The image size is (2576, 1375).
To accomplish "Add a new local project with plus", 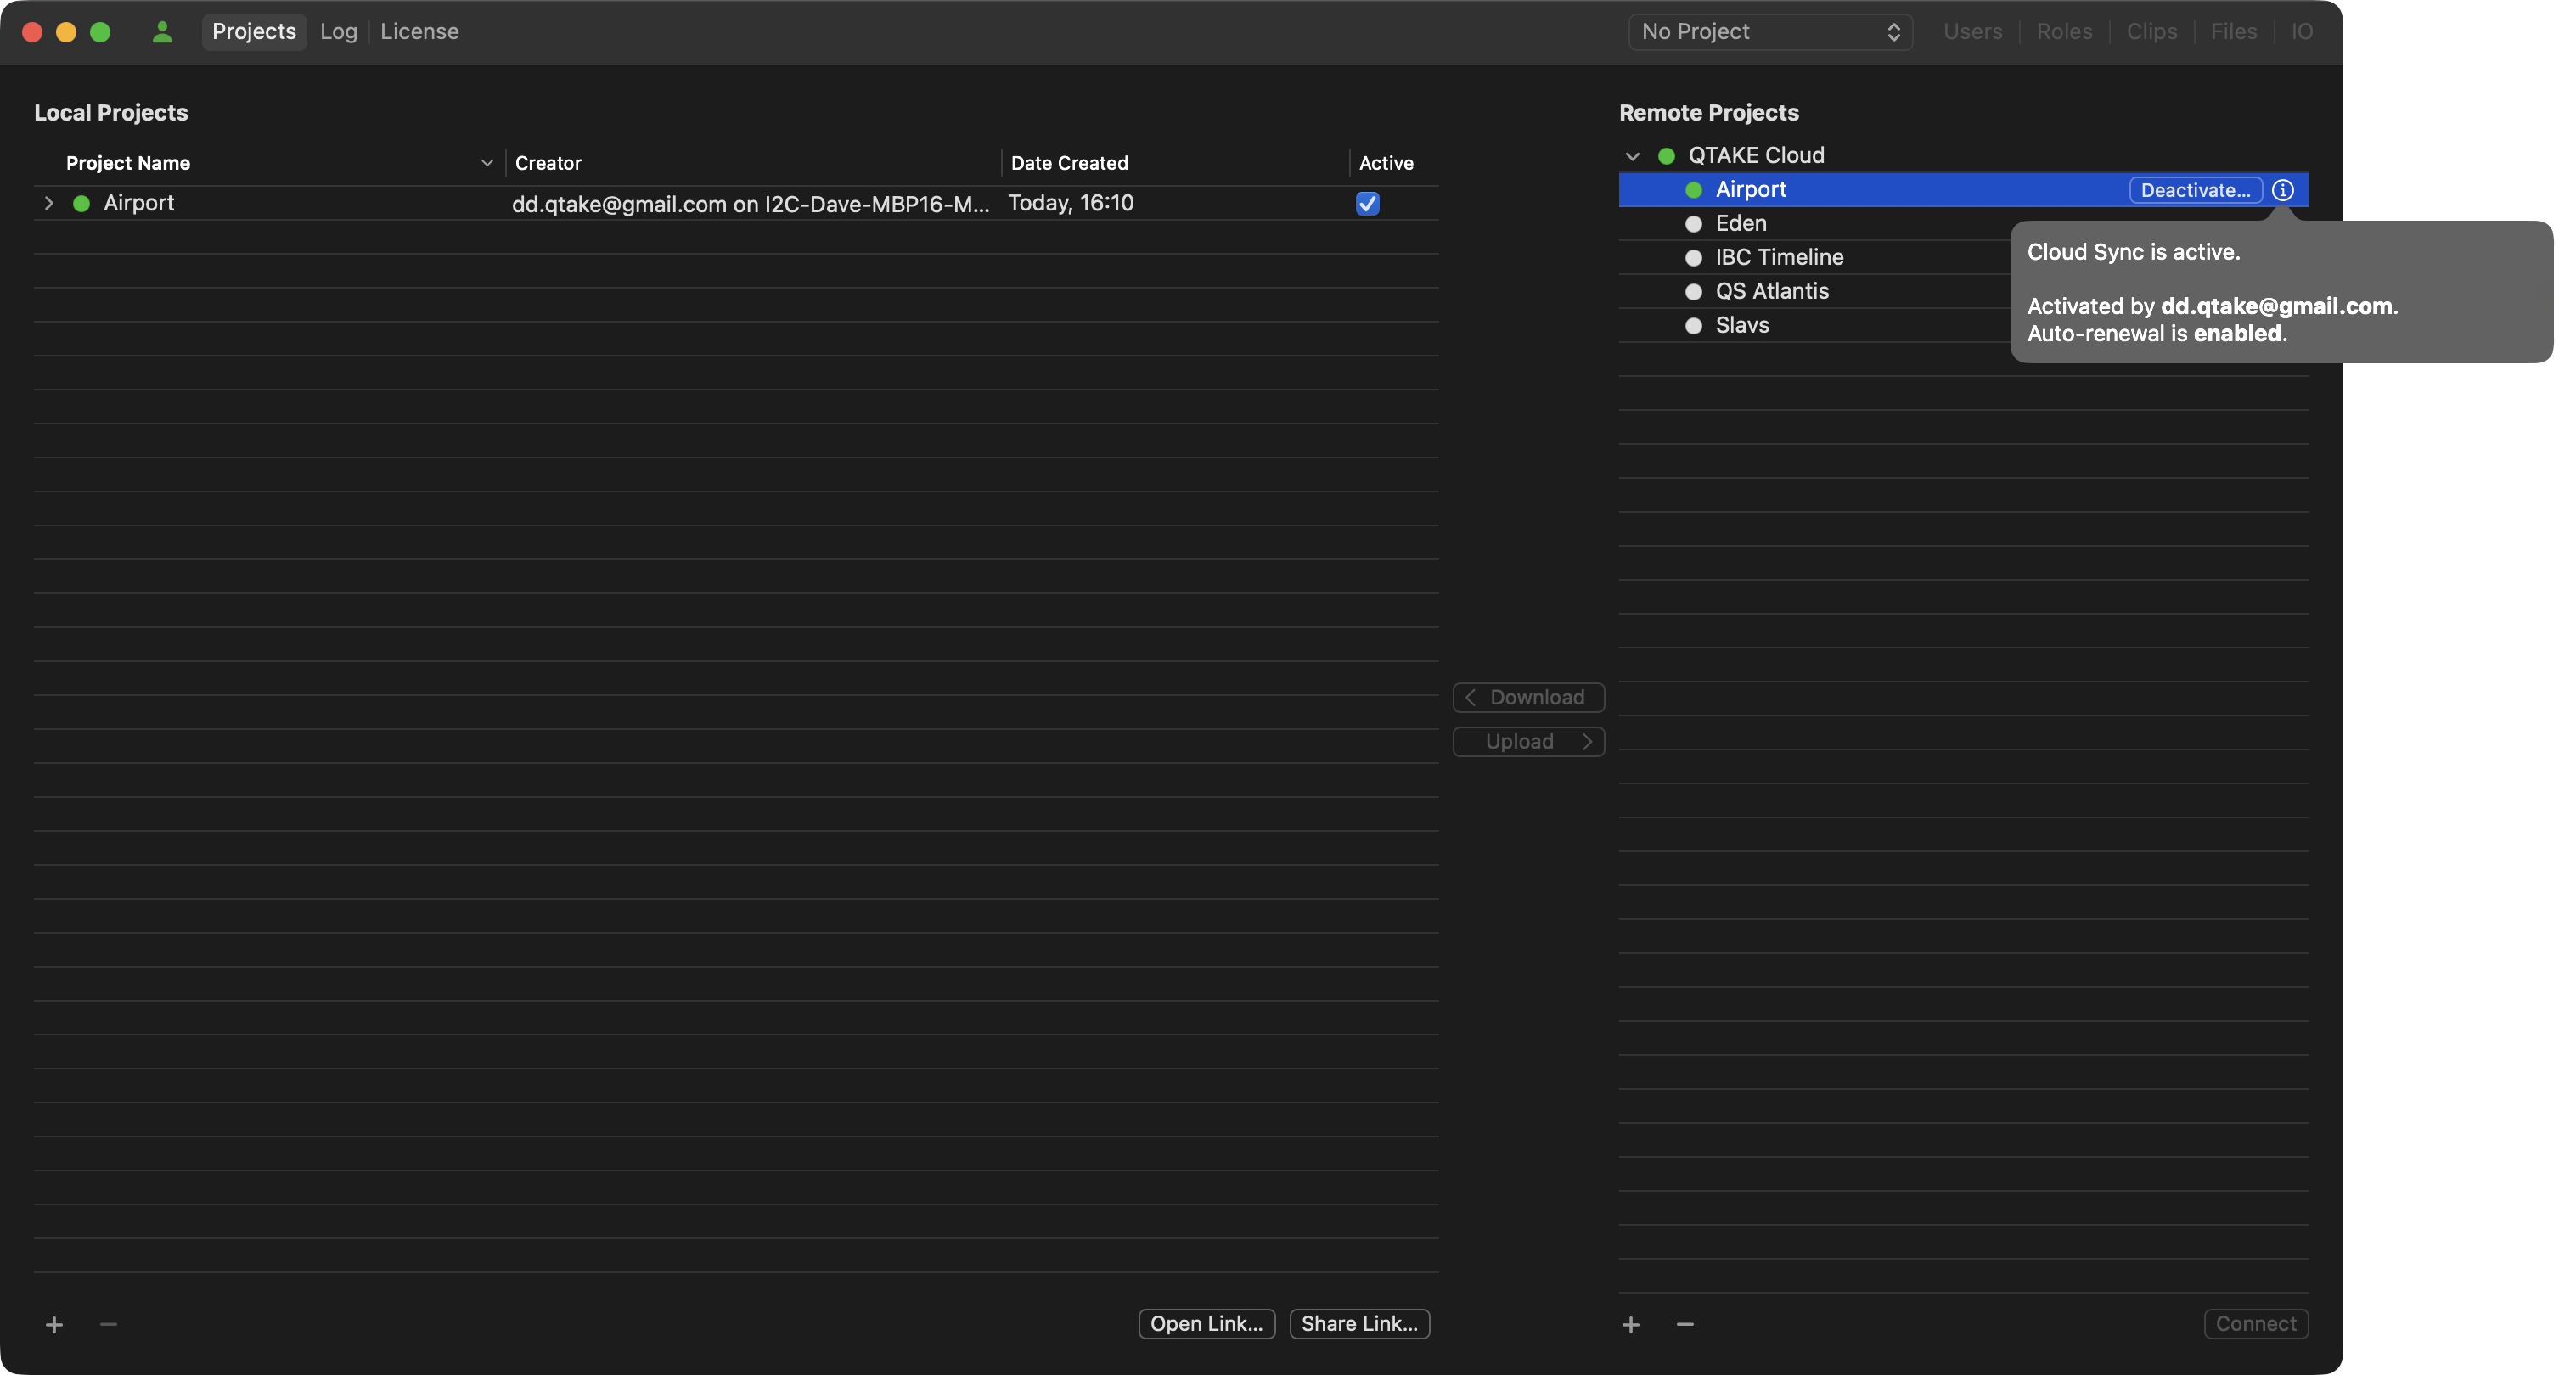I will click(x=54, y=1324).
